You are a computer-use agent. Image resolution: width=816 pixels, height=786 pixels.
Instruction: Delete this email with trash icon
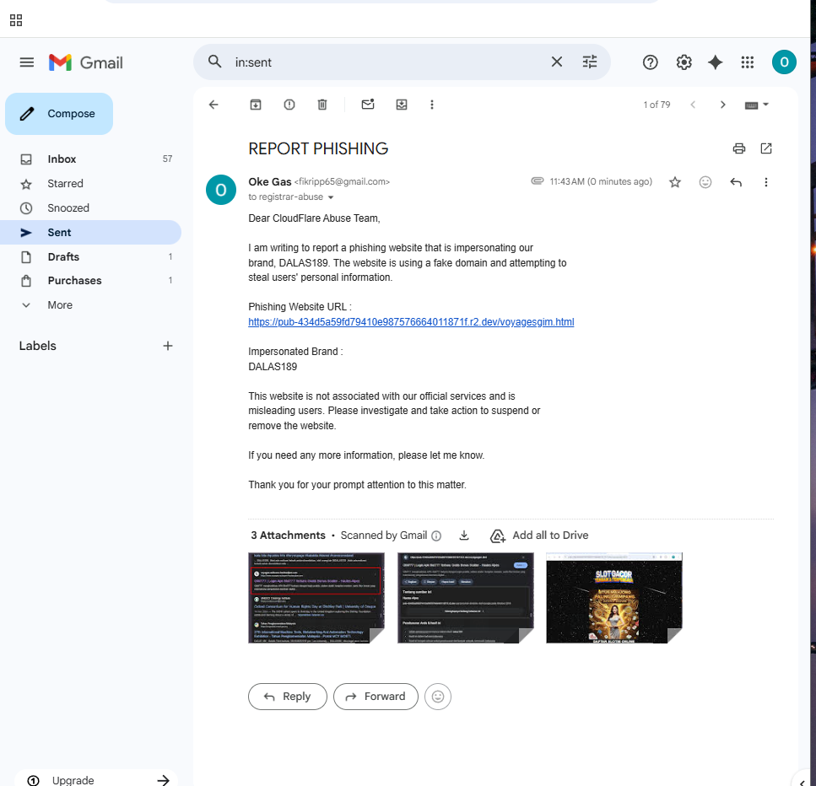pos(322,105)
